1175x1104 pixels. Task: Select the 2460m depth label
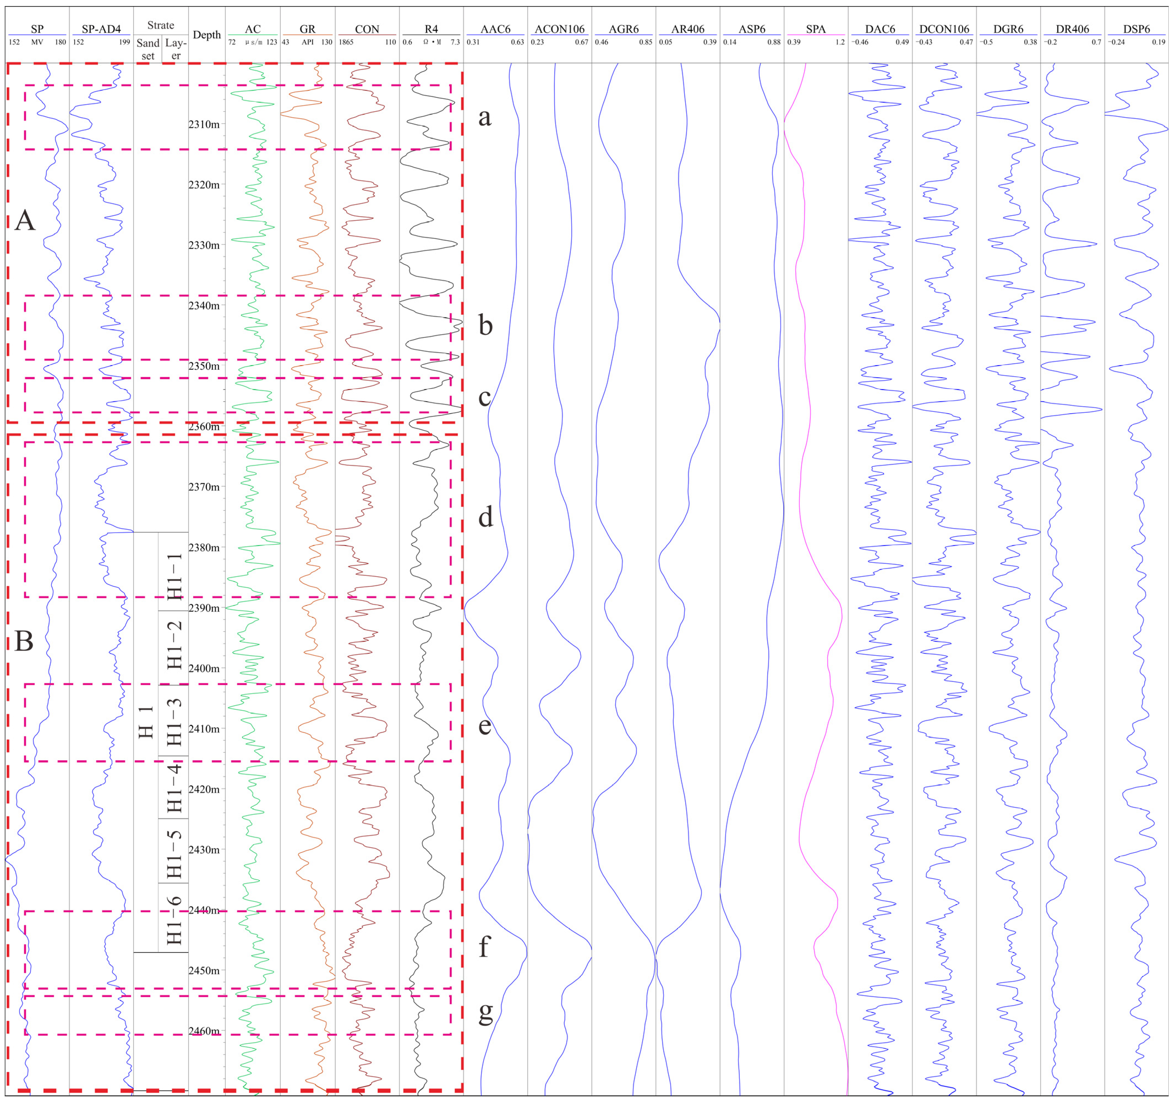(x=204, y=1031)
